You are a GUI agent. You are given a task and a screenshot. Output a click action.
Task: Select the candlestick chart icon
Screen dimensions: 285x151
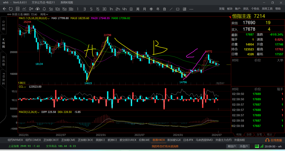click(x=31, y=9)
